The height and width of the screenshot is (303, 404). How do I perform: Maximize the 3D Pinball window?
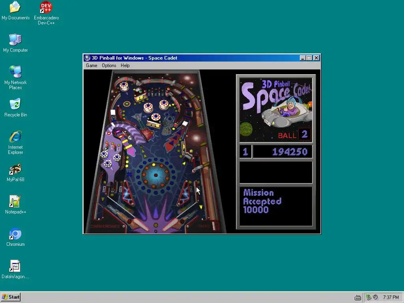click(x=309, y=58)
